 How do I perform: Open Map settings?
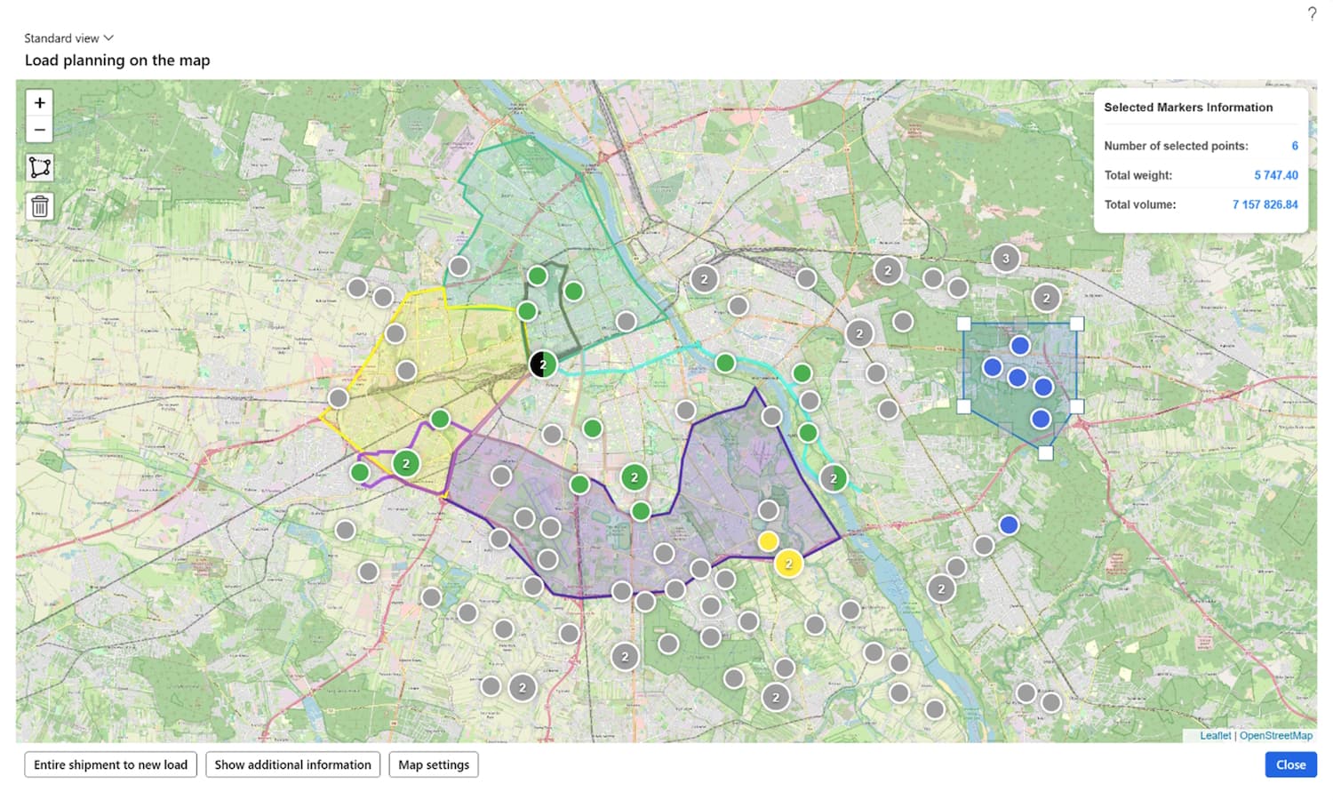434,764
